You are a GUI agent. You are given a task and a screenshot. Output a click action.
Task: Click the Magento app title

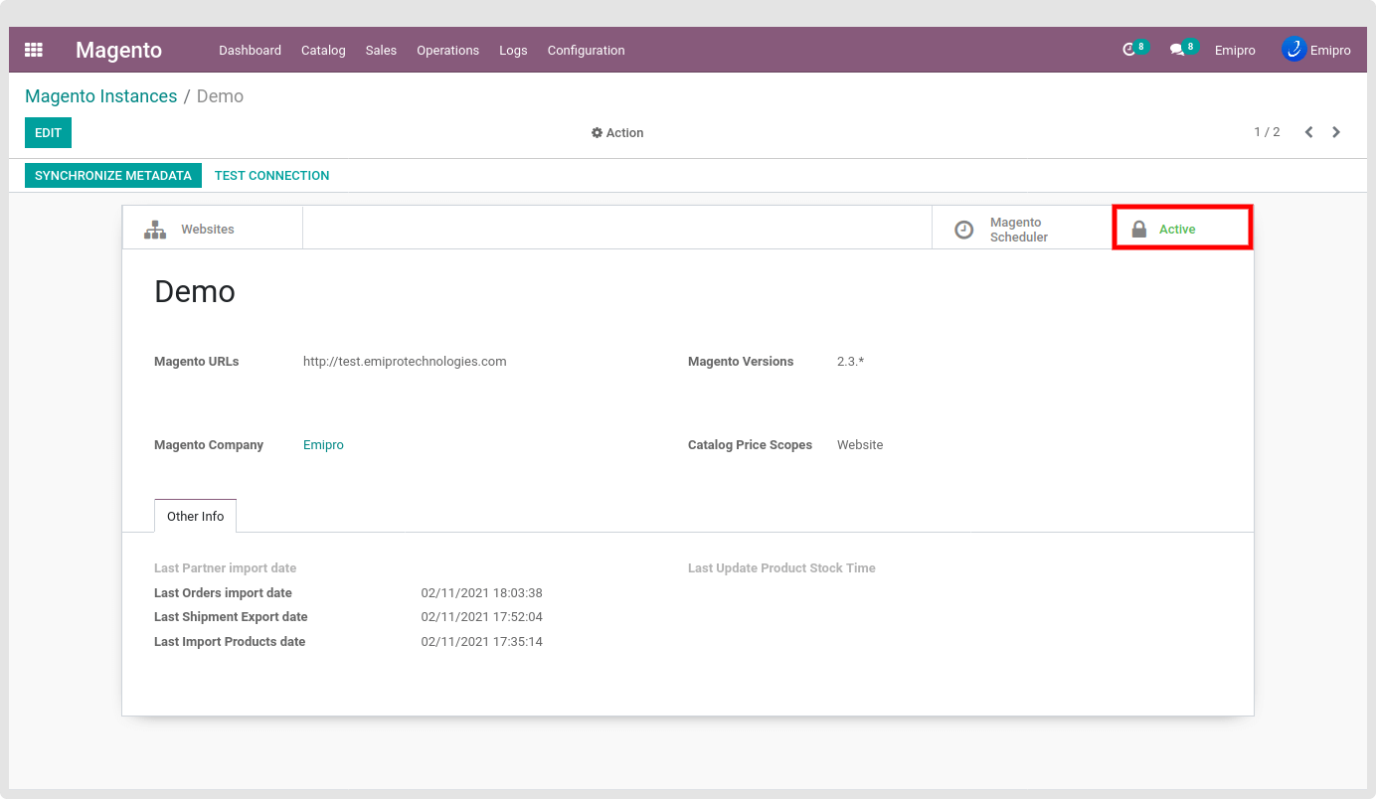click(x=118, y=50)
